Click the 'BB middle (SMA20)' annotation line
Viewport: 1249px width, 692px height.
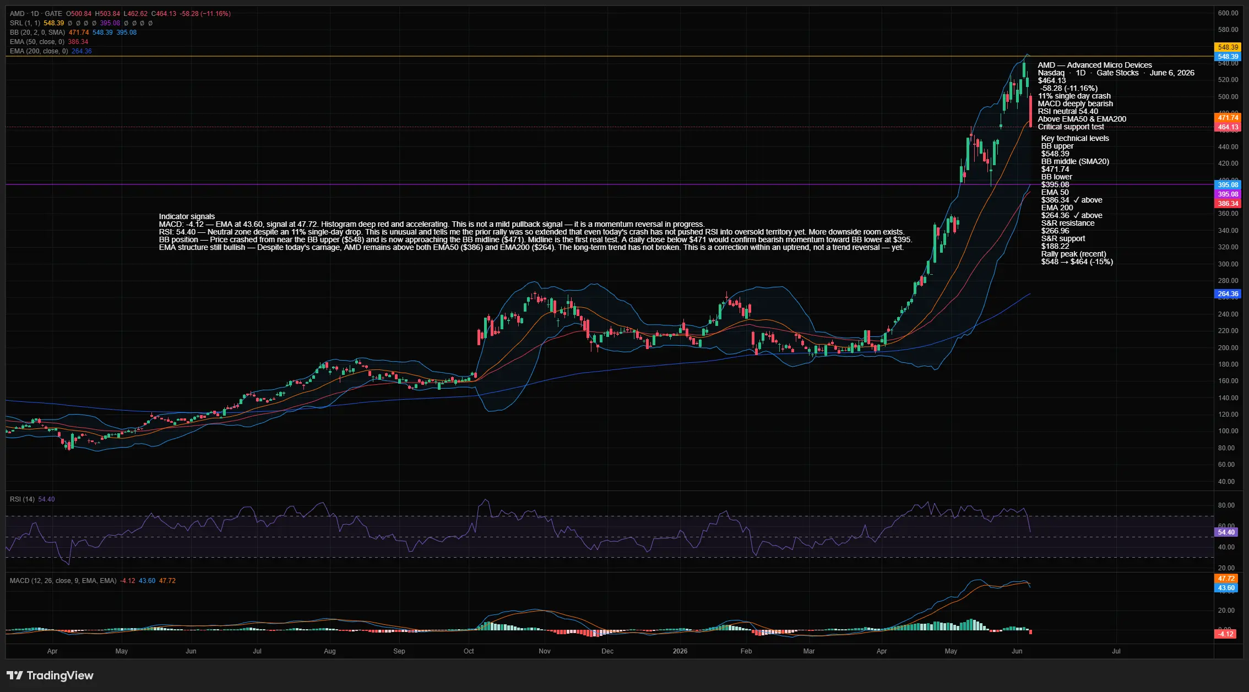(1075, 161)
